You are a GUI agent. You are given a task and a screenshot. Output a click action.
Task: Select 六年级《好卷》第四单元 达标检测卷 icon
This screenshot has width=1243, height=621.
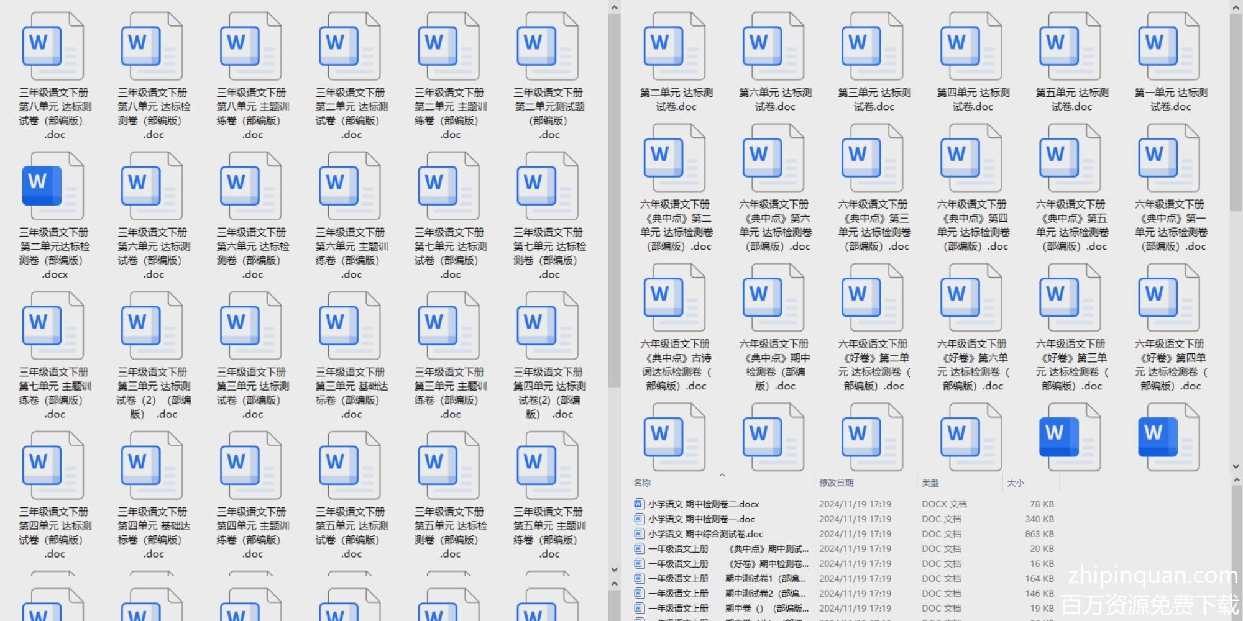[x=1169, y=297]
